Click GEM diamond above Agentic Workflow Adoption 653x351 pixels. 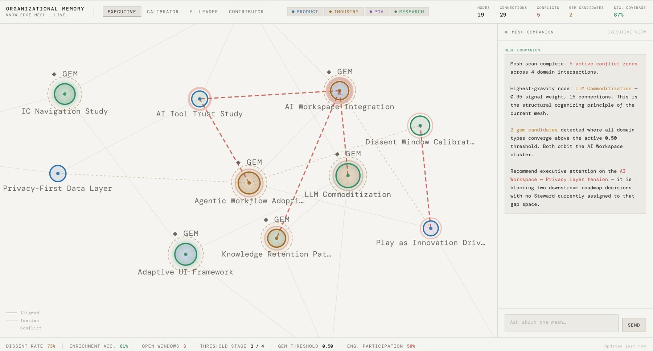[x=238, y=162]
